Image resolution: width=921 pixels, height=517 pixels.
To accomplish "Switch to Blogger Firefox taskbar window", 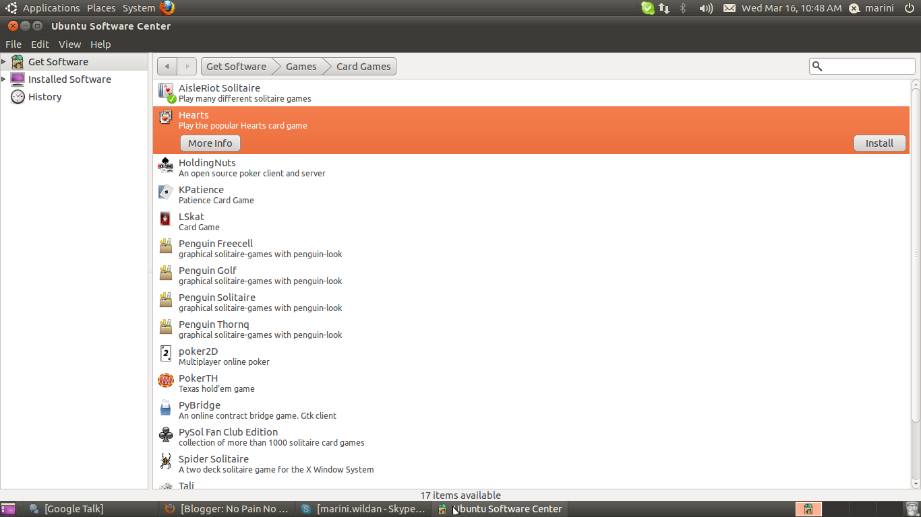I will (x=227, y=509).
